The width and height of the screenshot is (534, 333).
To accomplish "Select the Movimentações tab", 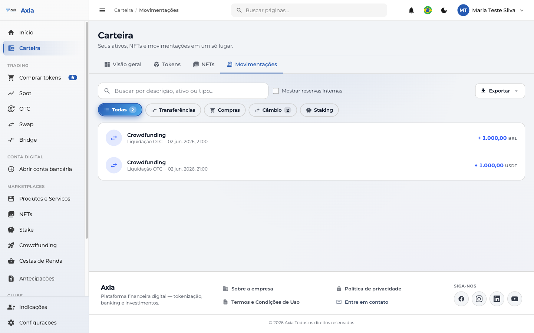I will 252,64.
